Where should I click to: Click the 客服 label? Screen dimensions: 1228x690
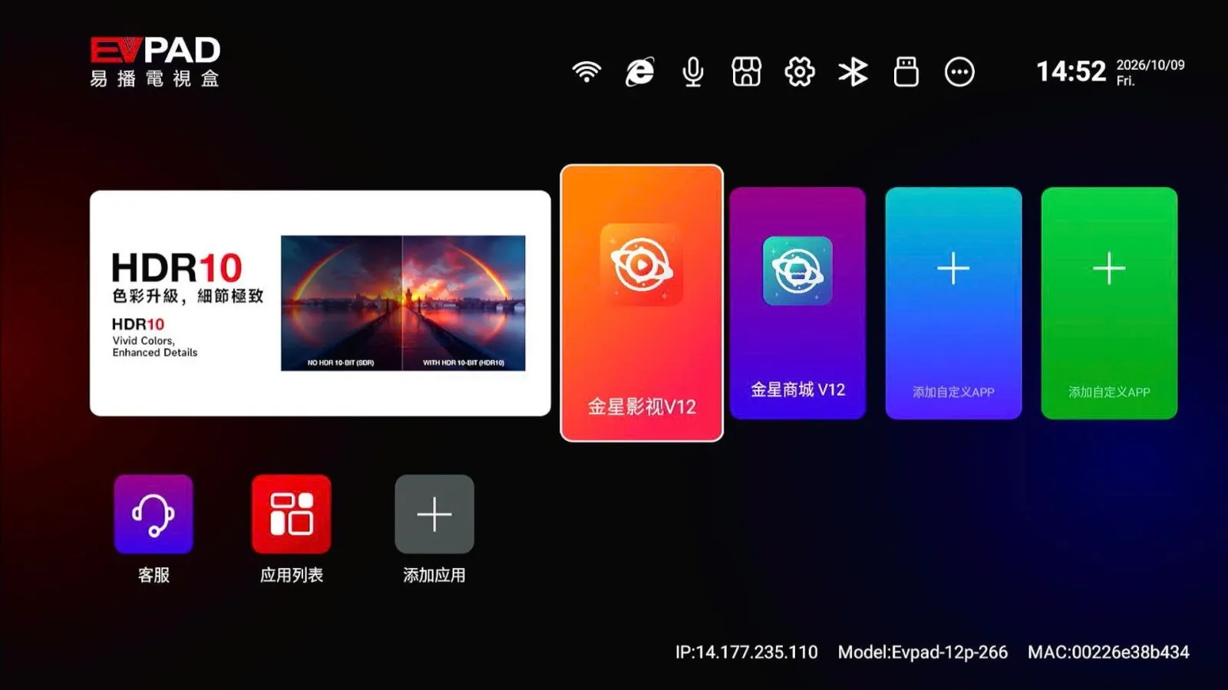(x=153, y=575)
